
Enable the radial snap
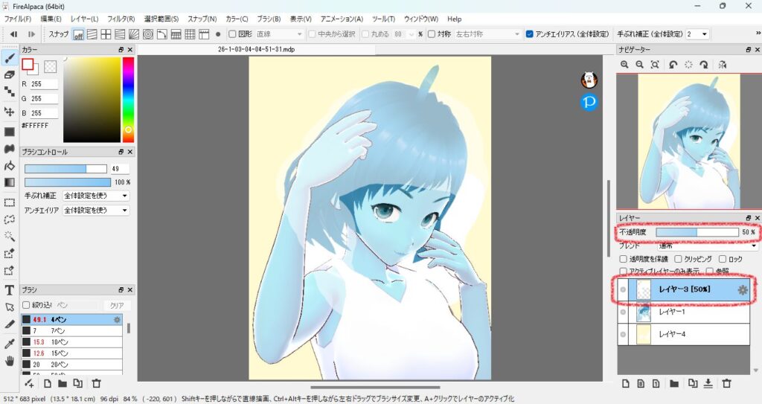pos(134,34)
